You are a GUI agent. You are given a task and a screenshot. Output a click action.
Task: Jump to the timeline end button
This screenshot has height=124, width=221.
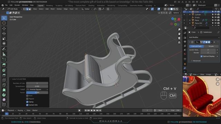click(100, 111)
